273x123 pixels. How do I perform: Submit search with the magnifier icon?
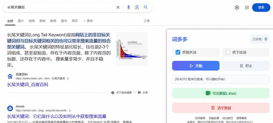(146, 7)
